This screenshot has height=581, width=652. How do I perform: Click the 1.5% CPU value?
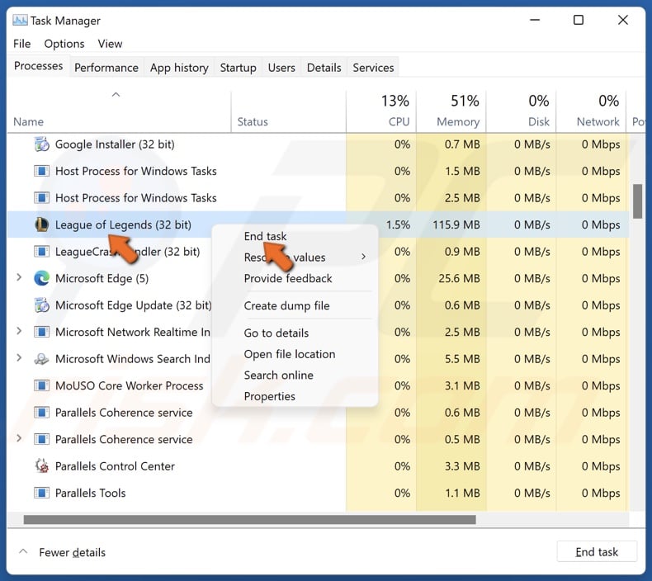pyautogui.click(x=398, y=224)
